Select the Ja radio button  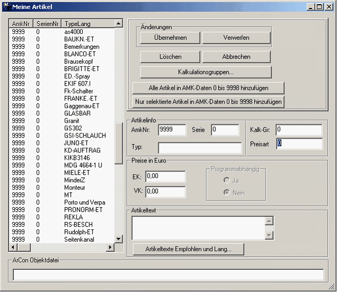(226, 181)
